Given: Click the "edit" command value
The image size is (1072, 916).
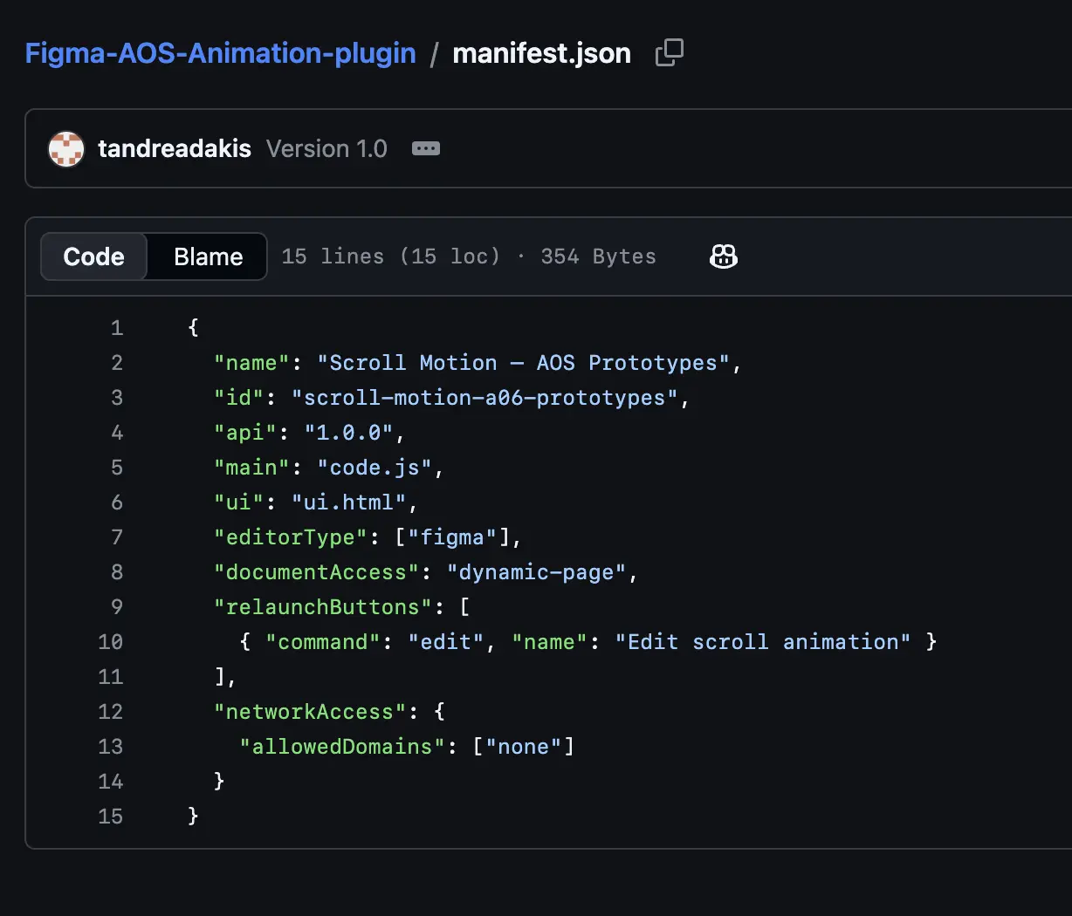Looking at the screenshot, I should 446,642.
